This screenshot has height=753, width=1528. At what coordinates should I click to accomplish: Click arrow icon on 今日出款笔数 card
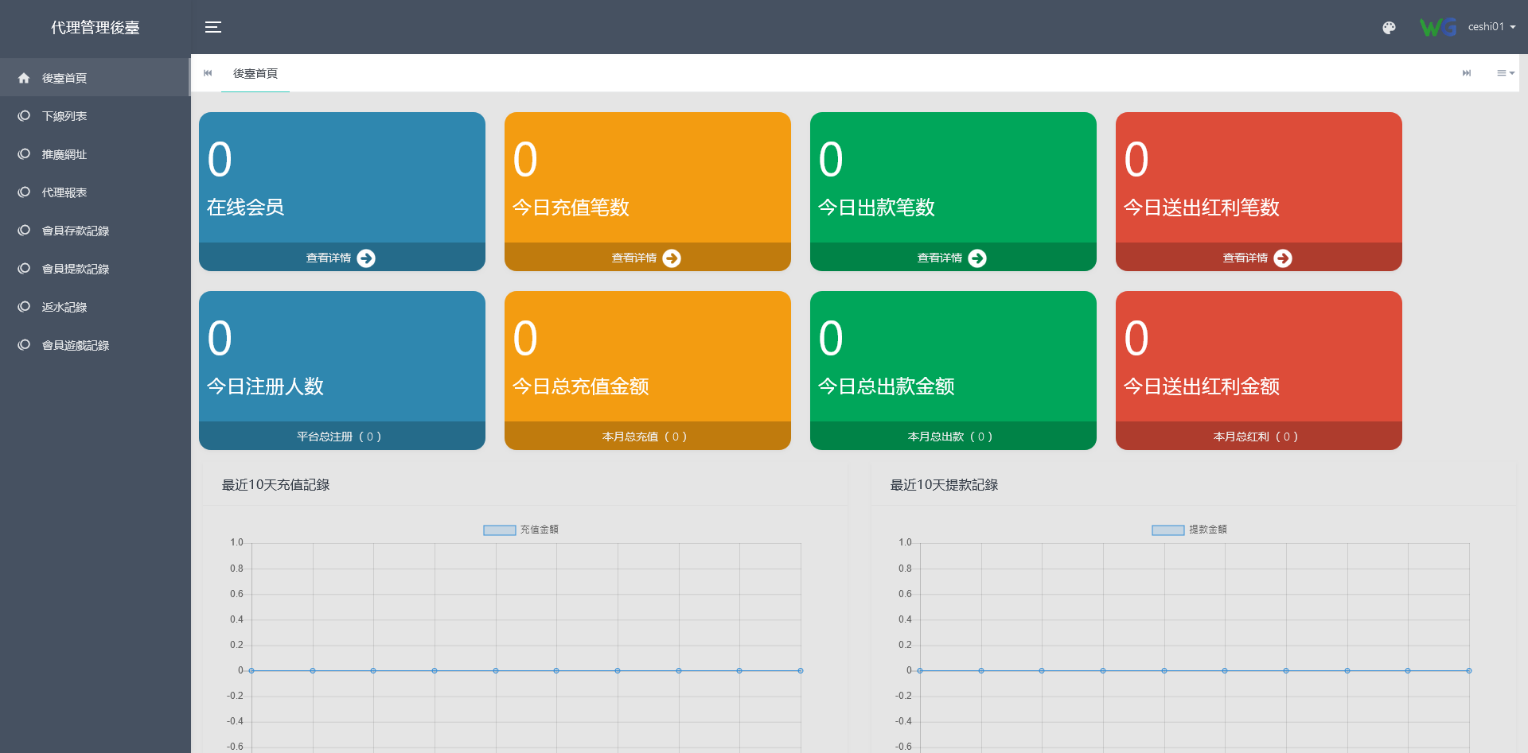click(977, 258)
